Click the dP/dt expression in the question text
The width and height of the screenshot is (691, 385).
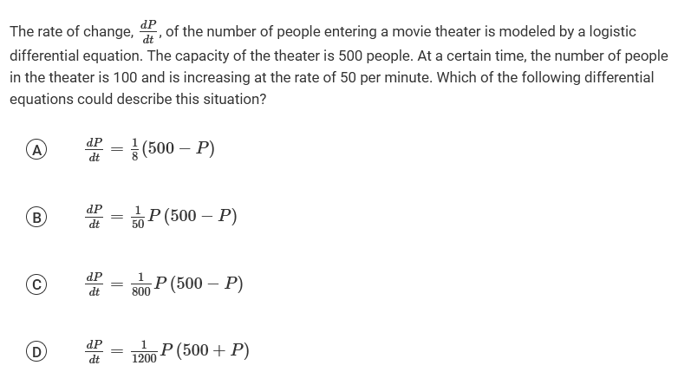(x=148, y=32)
